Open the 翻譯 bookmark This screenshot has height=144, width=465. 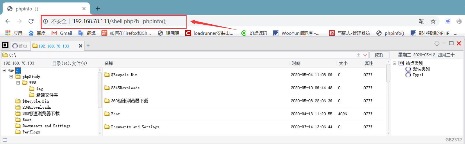[87, 33]
